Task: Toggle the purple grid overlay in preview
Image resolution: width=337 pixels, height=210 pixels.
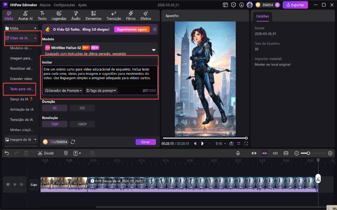Action: pyautogui.click(x=238, y=143)
